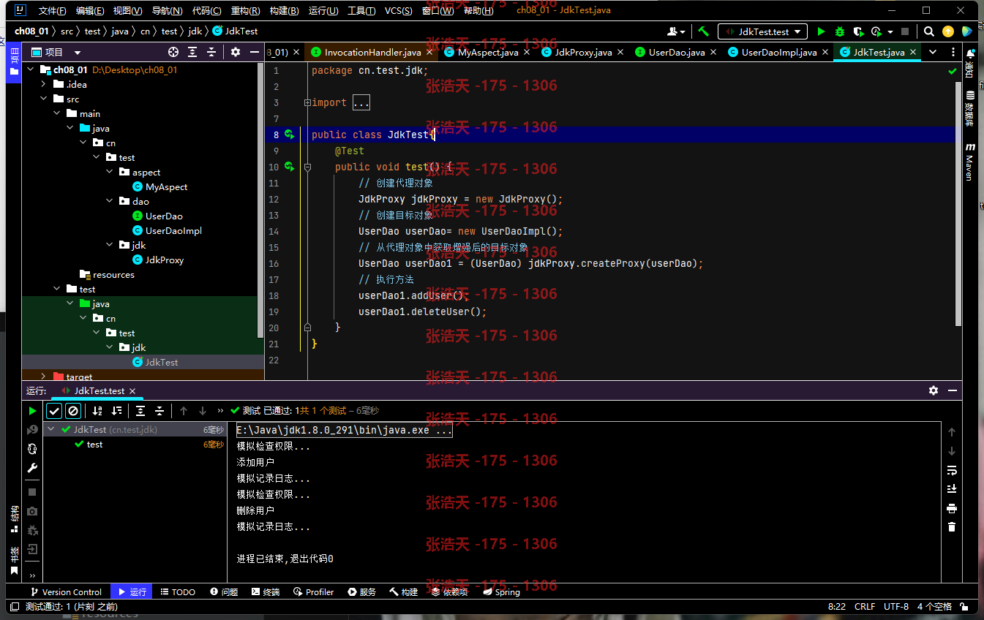Collapse the src folder

tap(43, 99)
